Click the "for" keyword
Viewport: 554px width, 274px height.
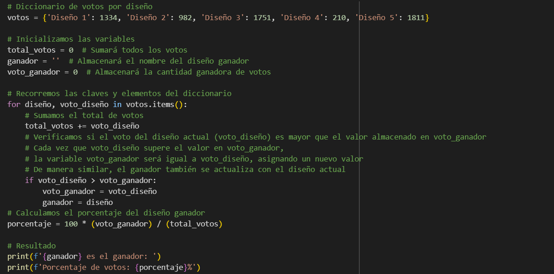tap(14, 104)
